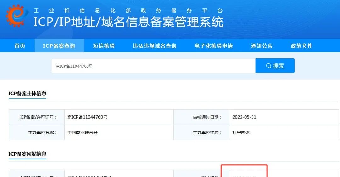The width and height of the screenshot is (340, 177).
Task: Open the 首页 home tab
Action: 20,46
